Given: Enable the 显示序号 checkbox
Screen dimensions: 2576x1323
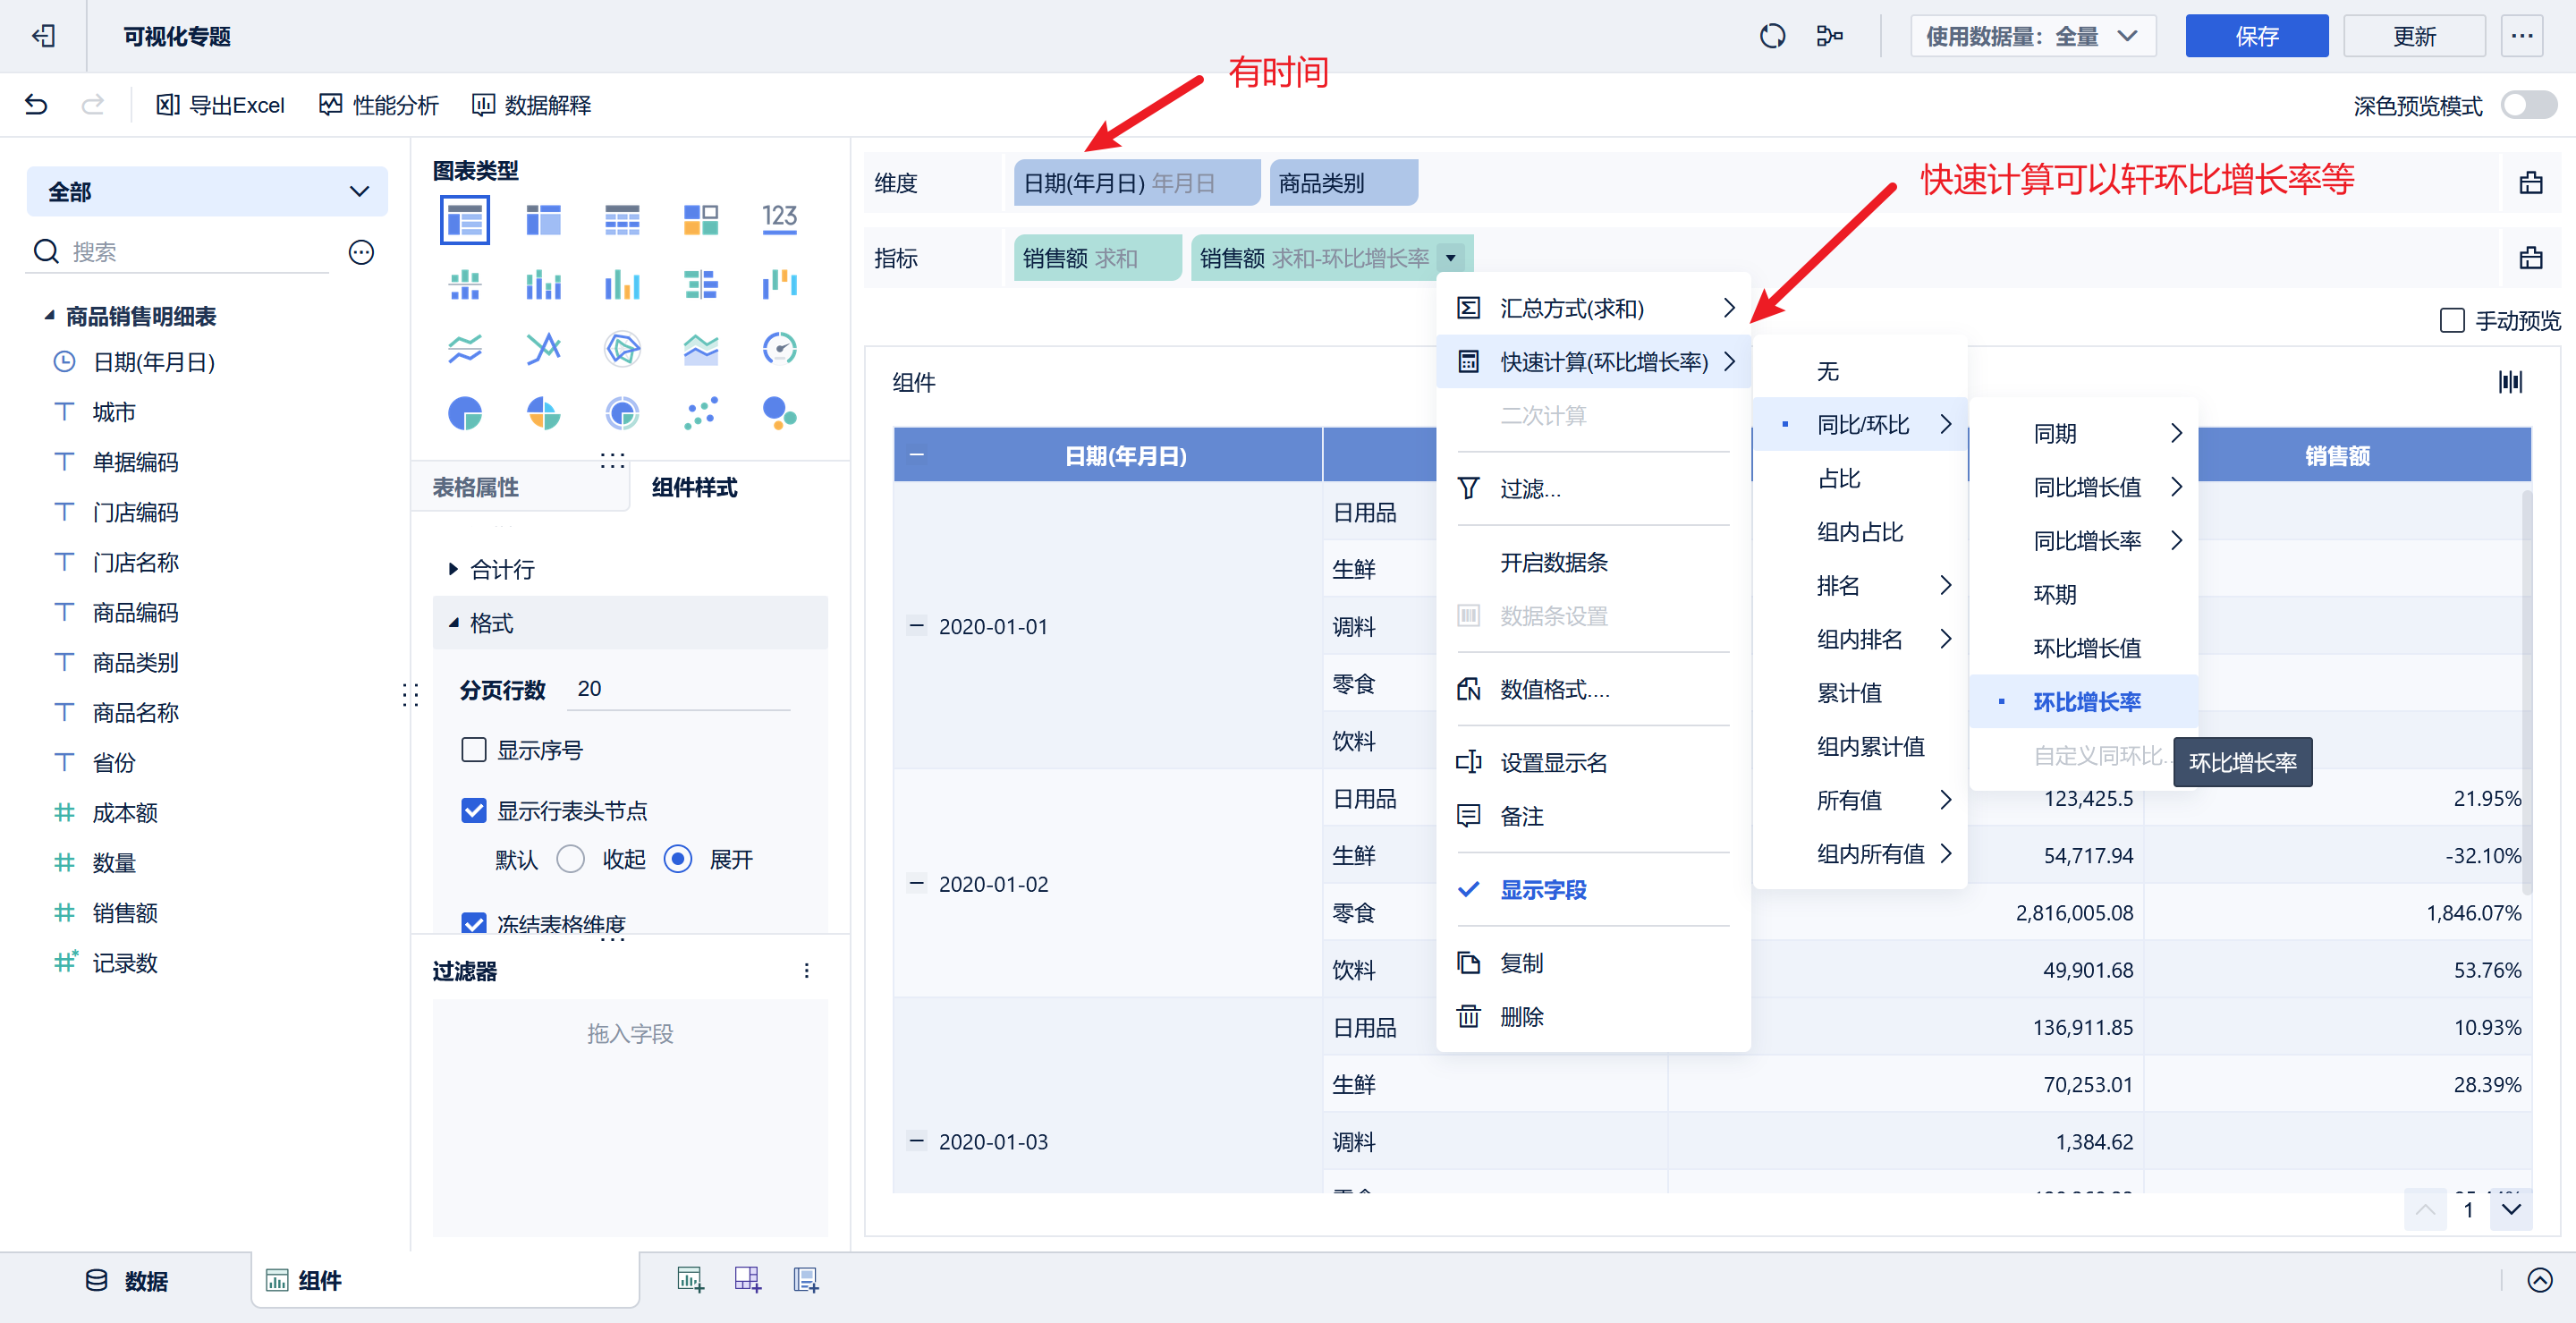Looking at the screenshot, I should click(x=474, y=750).
